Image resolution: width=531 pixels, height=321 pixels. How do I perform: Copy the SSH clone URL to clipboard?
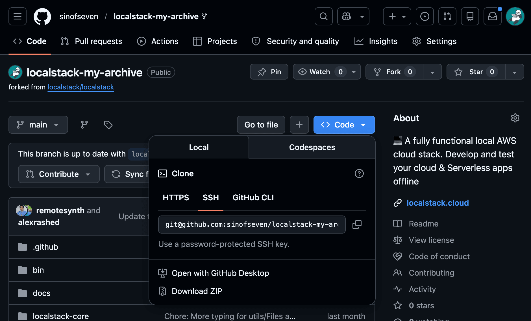(357, 225)
